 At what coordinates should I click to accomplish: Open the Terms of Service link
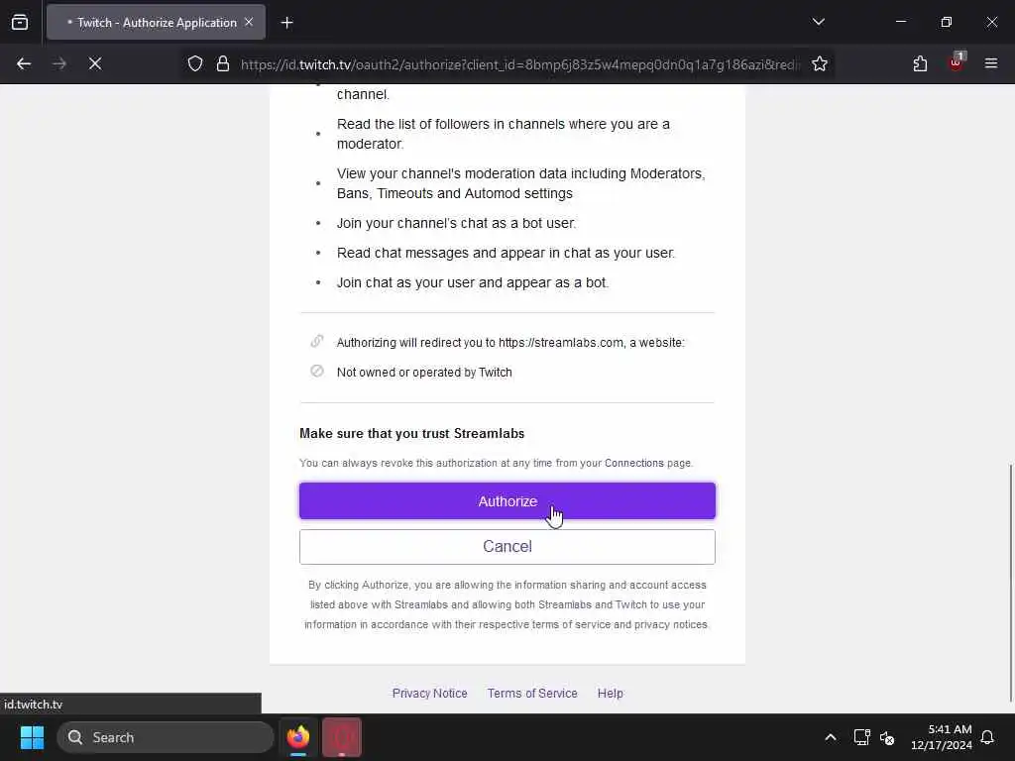click(x=532, y=693)
